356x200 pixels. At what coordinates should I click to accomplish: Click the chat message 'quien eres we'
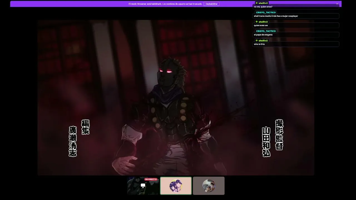pos(261,26)
